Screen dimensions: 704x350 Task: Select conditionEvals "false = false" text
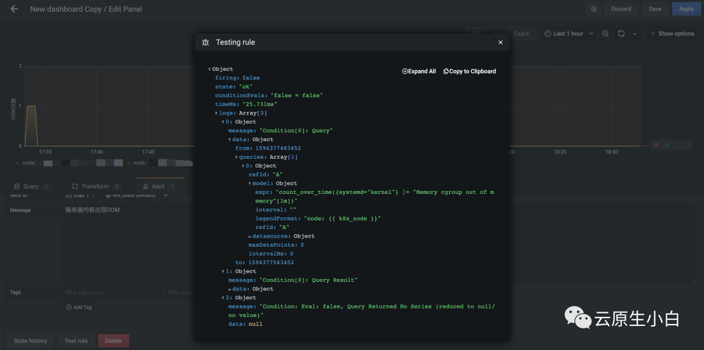point(297,96)
